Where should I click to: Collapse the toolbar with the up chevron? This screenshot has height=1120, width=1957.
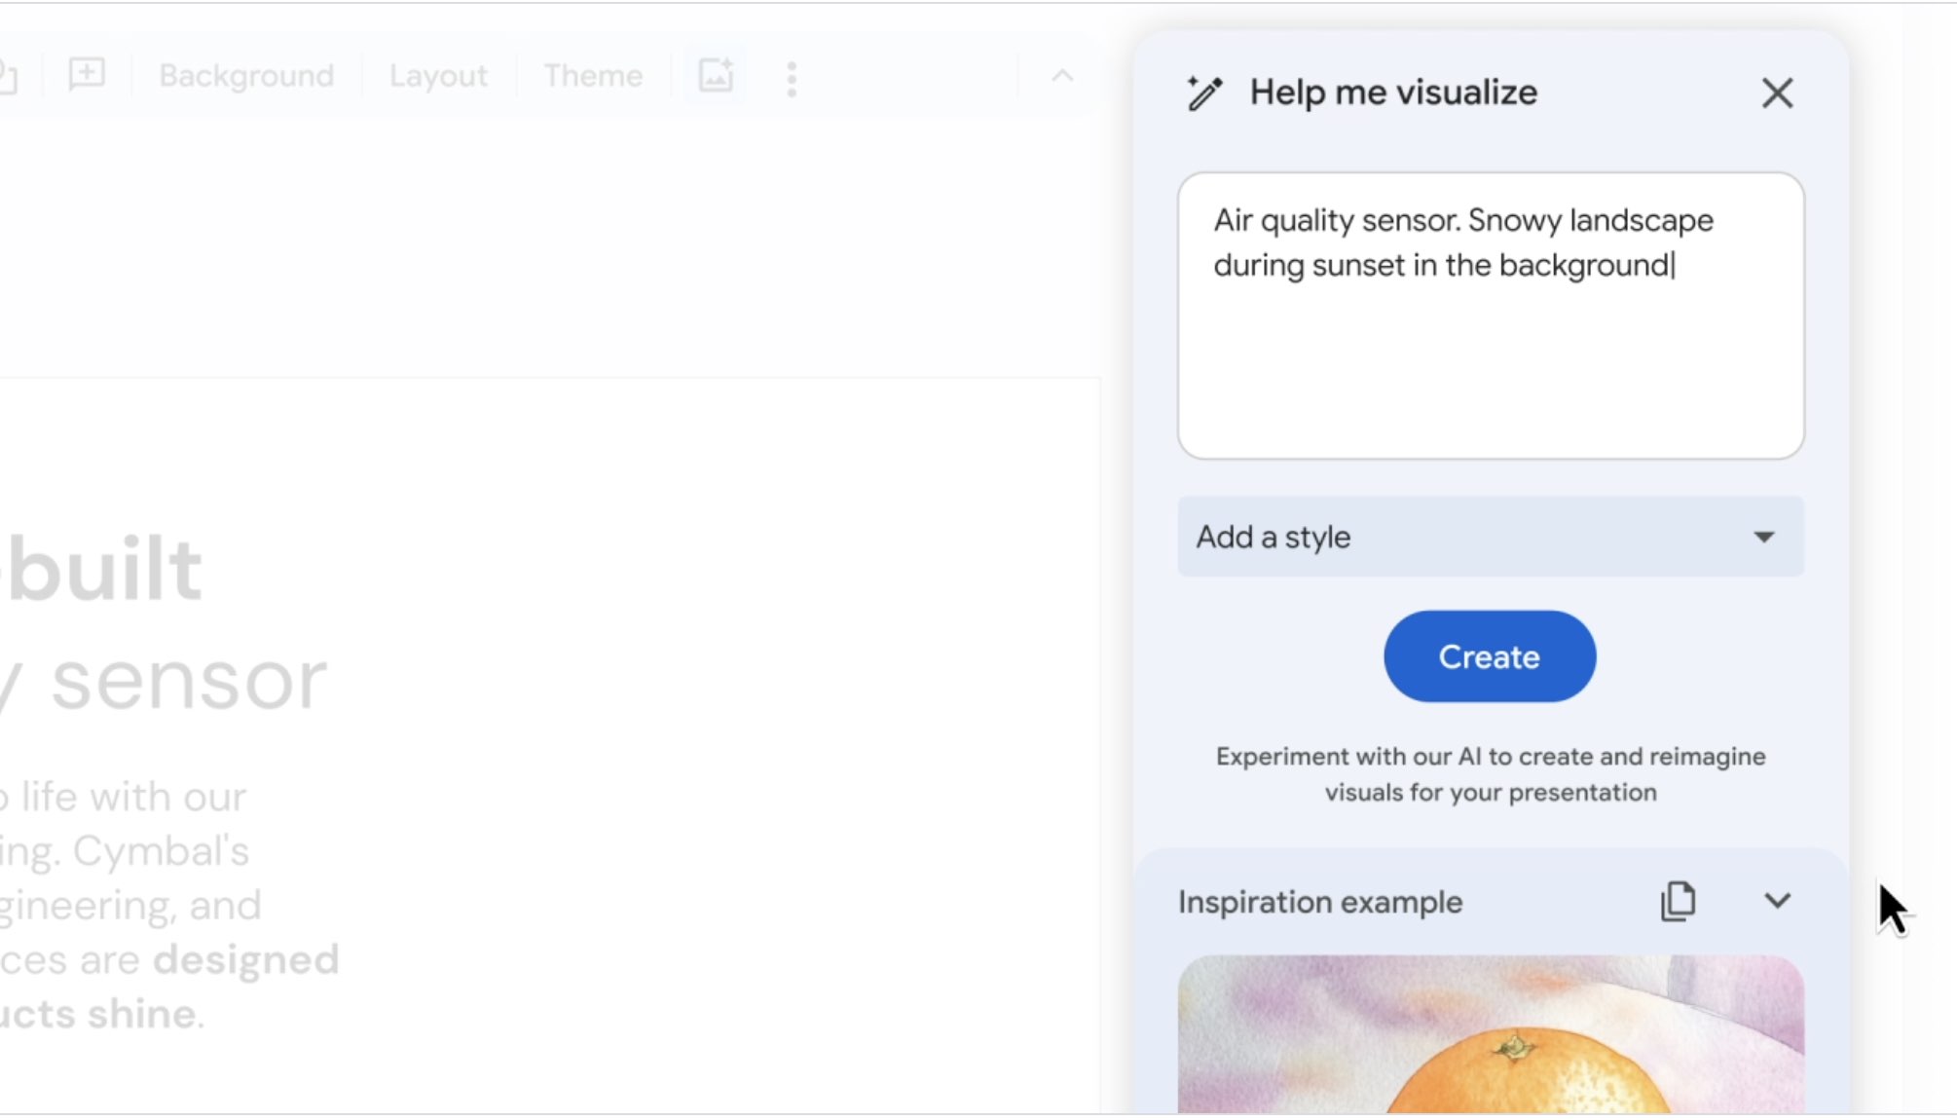tap(1062, 76)
